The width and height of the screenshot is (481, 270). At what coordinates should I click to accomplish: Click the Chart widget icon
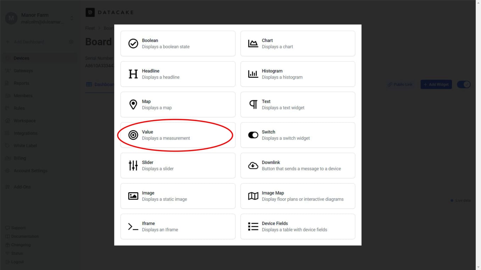pos(253,43)
